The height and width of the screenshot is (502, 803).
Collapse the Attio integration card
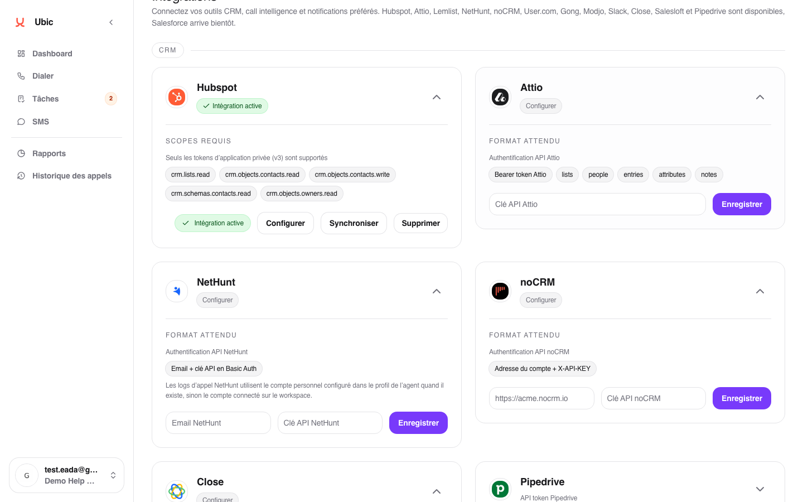[760, 97]
